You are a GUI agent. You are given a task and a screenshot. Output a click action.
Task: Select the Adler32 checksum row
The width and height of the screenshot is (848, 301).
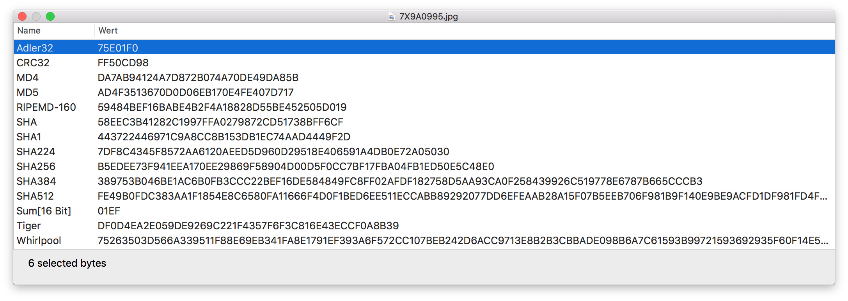click(35, 48)
